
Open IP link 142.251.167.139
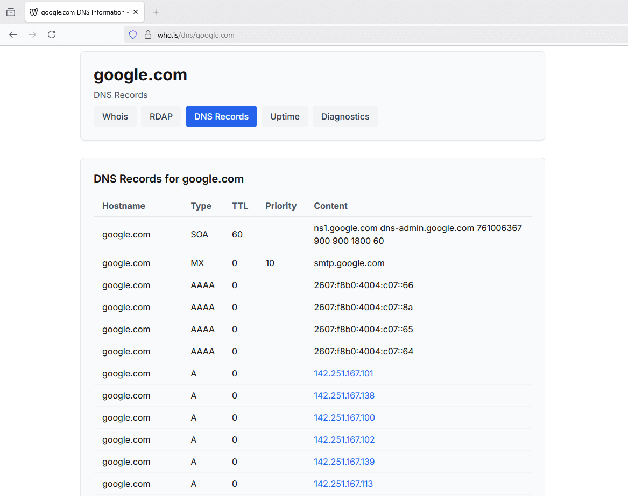pyautogui.click(x=344, y=462)
